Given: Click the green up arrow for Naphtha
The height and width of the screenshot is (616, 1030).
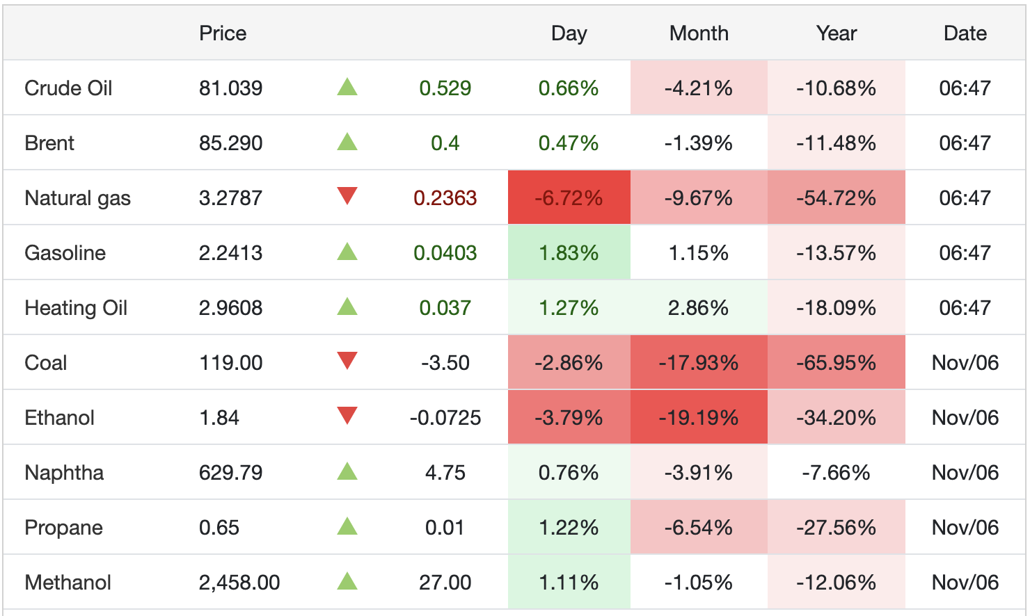Looking at the screenshot, I should tap(347, 471).
